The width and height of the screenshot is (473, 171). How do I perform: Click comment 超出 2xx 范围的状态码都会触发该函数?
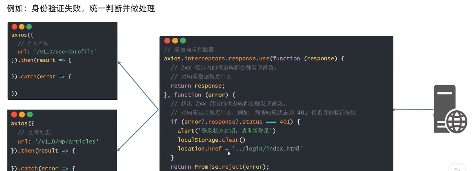point(229,104)
